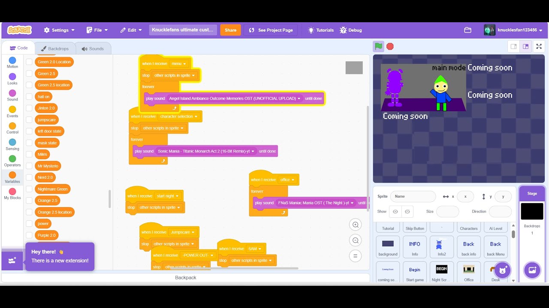Viewport: 549px width, 308px height.
Task: Show the sprite using the eye icon
Action: coord(395,211)
